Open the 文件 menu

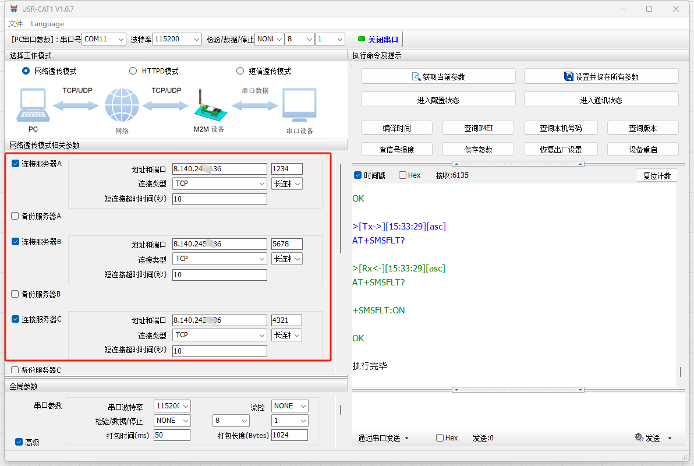(16, 24)
